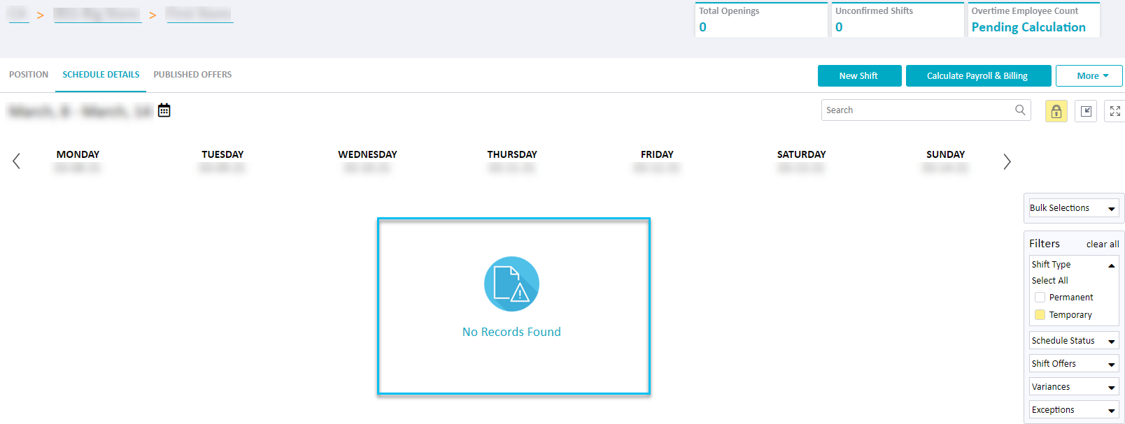The width and height of the screenshot is (1125, 424).
Task: Expand the Exceptions filter
Action: [x=1074, y=410]
